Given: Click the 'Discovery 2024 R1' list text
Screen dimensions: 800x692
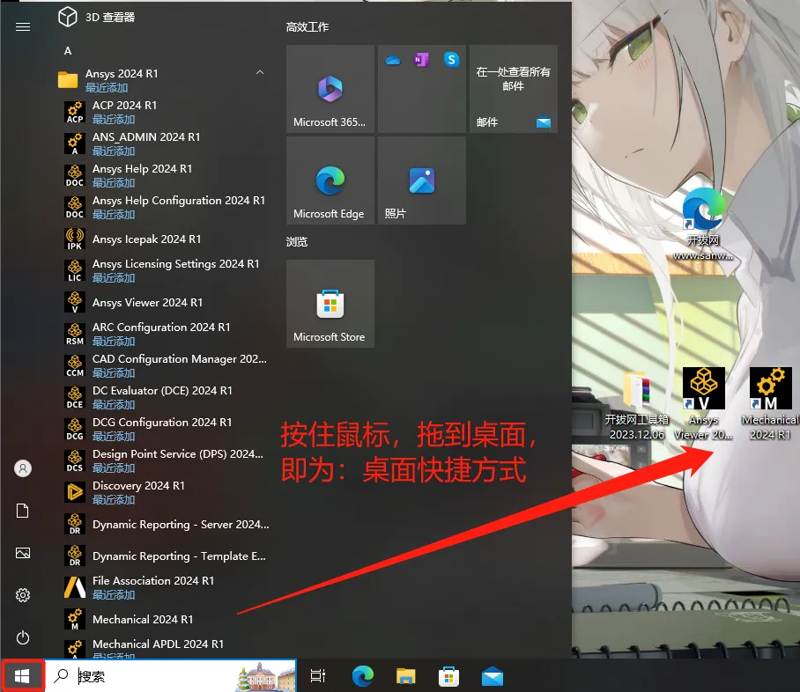Looking at the screenshot, I should pos(138,485).
